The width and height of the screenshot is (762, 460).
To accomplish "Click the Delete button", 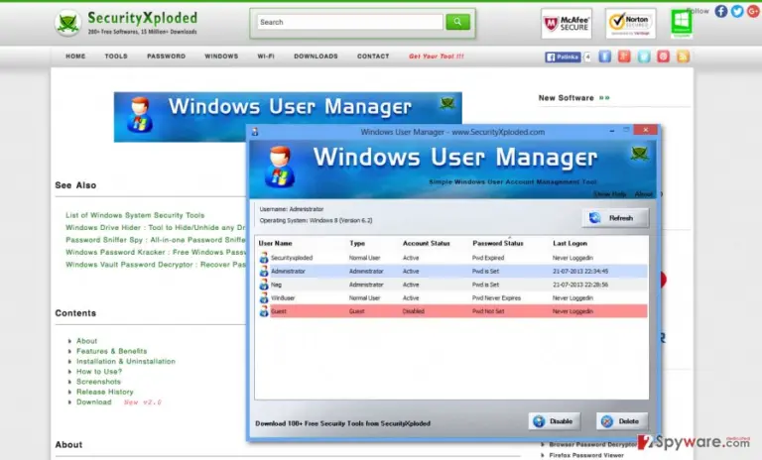I will click(x=622, y=421).
